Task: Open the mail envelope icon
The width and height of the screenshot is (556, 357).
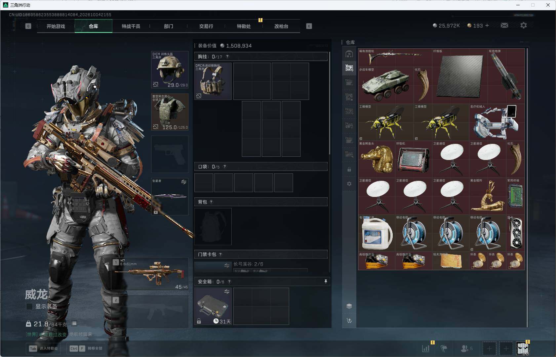Action: 504,25
